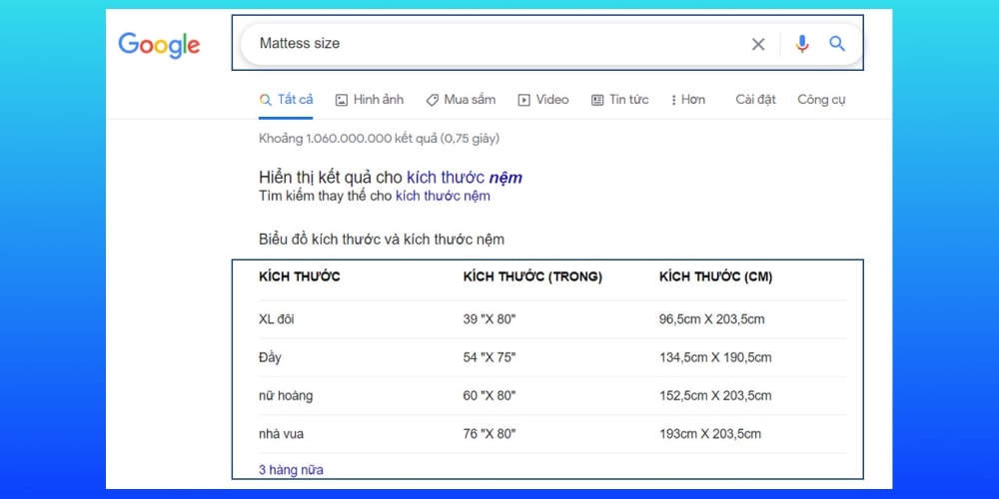
Task: Switch to the "Hình ảnh" tab
Action: pos(370,99)
